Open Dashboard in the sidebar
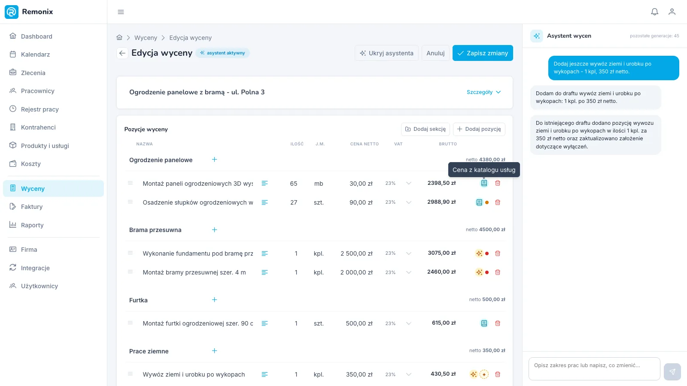The width and height of the screenshot is (687, 386). click(53, 36)
